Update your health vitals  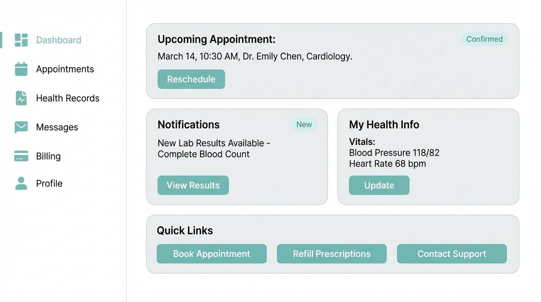[379, 185]
